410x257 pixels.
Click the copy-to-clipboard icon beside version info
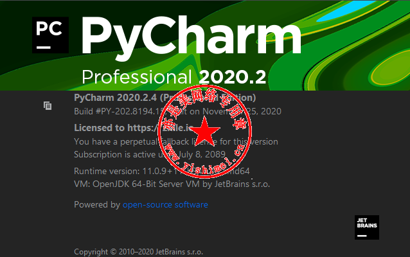point(48,105)
